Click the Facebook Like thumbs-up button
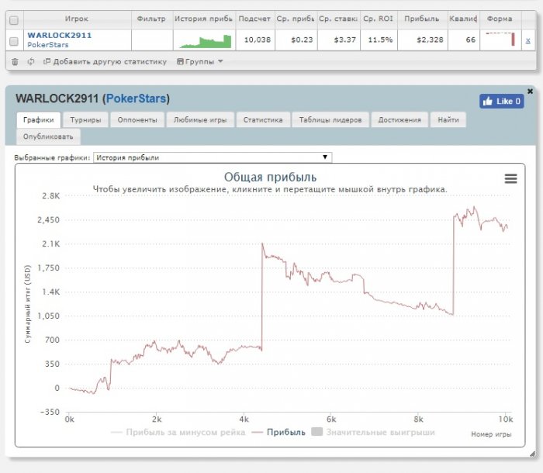 pos(501,101)
